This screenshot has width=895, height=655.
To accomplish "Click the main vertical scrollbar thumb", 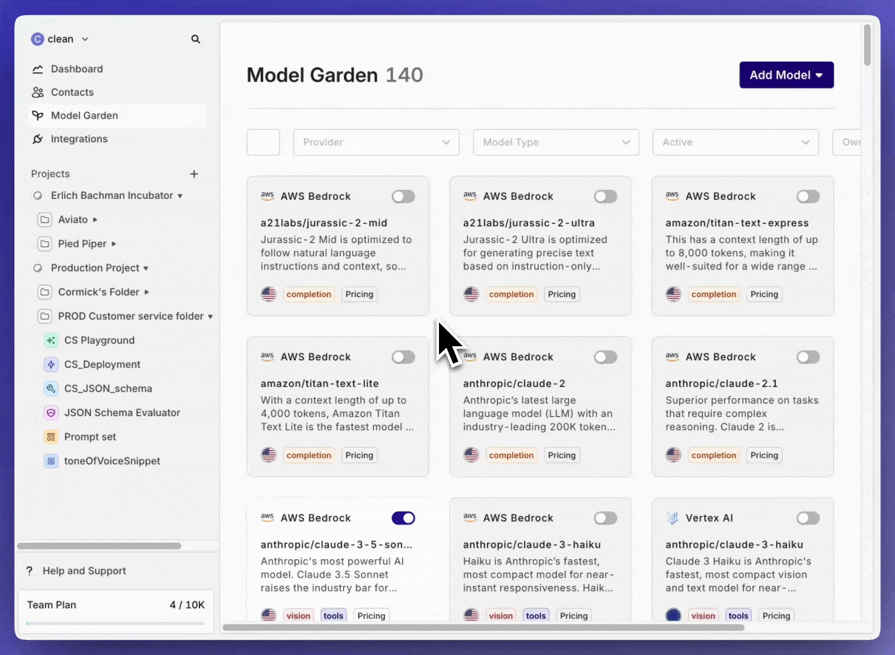I will 868,45.
